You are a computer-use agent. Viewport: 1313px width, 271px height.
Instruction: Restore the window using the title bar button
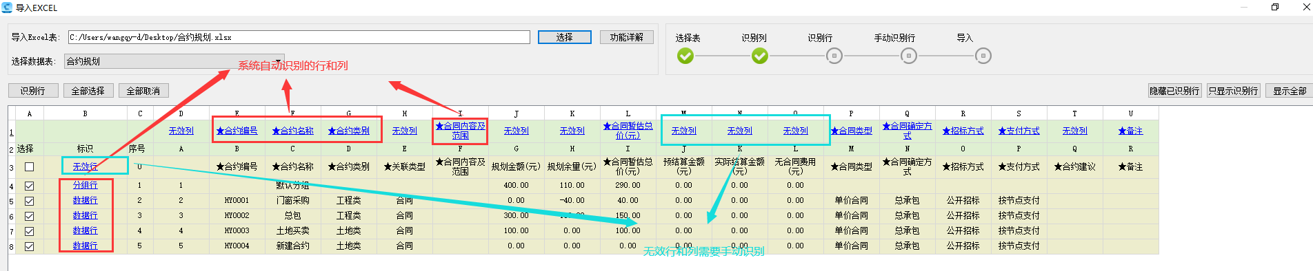(1275, 8)
